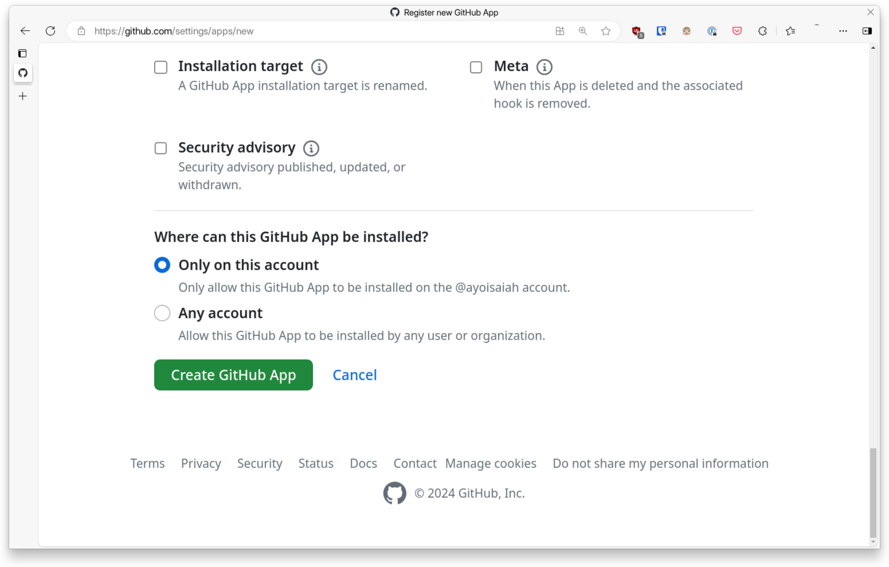Open the Privacy footer link
The image size is (889, 567).
(201, 463)
